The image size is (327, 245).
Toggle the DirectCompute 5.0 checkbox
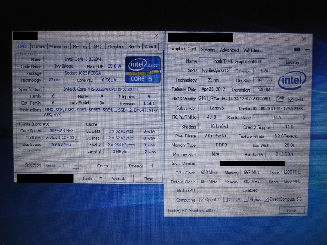tap(266, 199)
